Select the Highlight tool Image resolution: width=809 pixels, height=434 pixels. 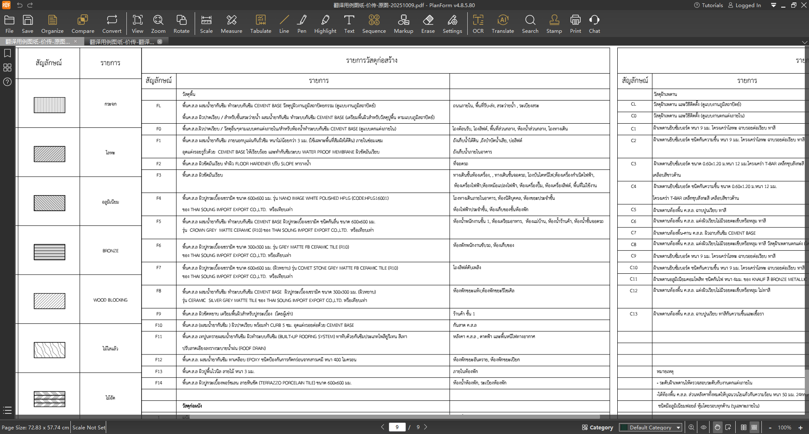[x=325, y=24]
